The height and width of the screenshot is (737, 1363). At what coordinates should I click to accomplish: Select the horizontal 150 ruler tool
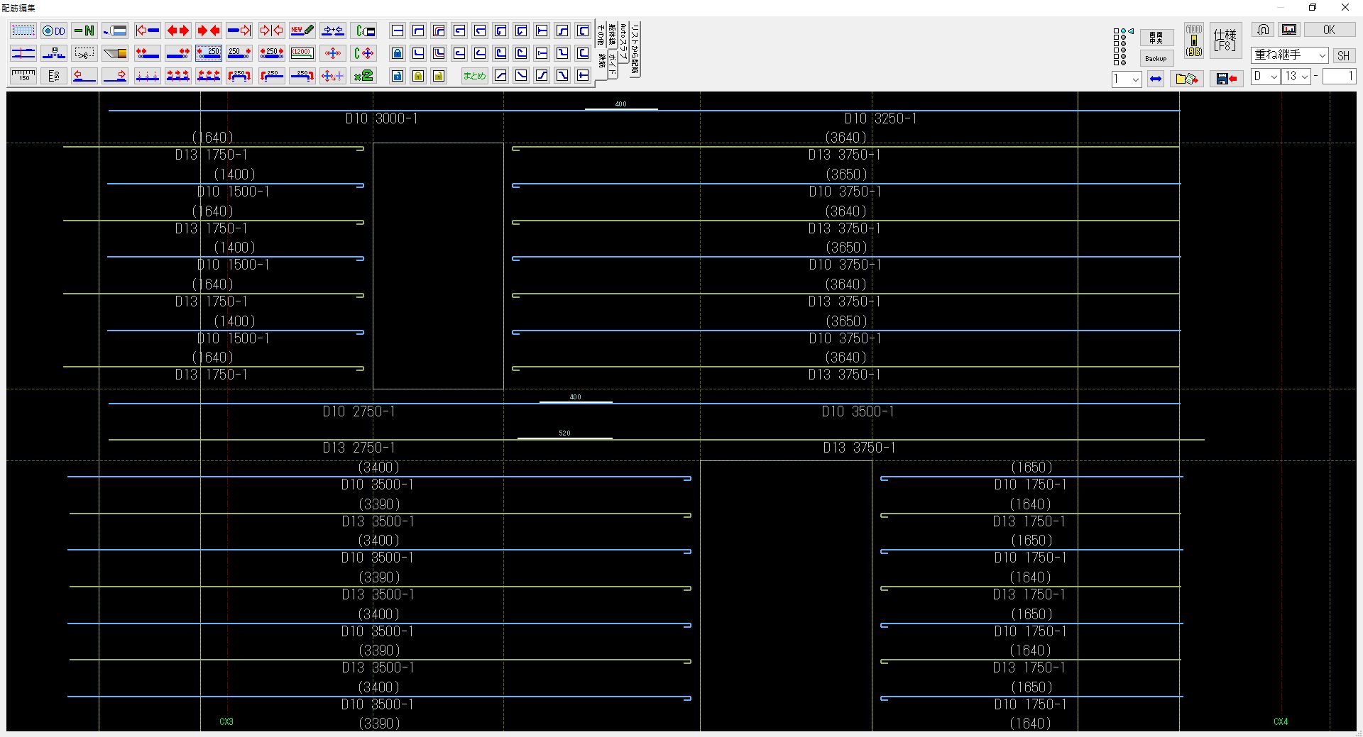[x=23, y=75]
